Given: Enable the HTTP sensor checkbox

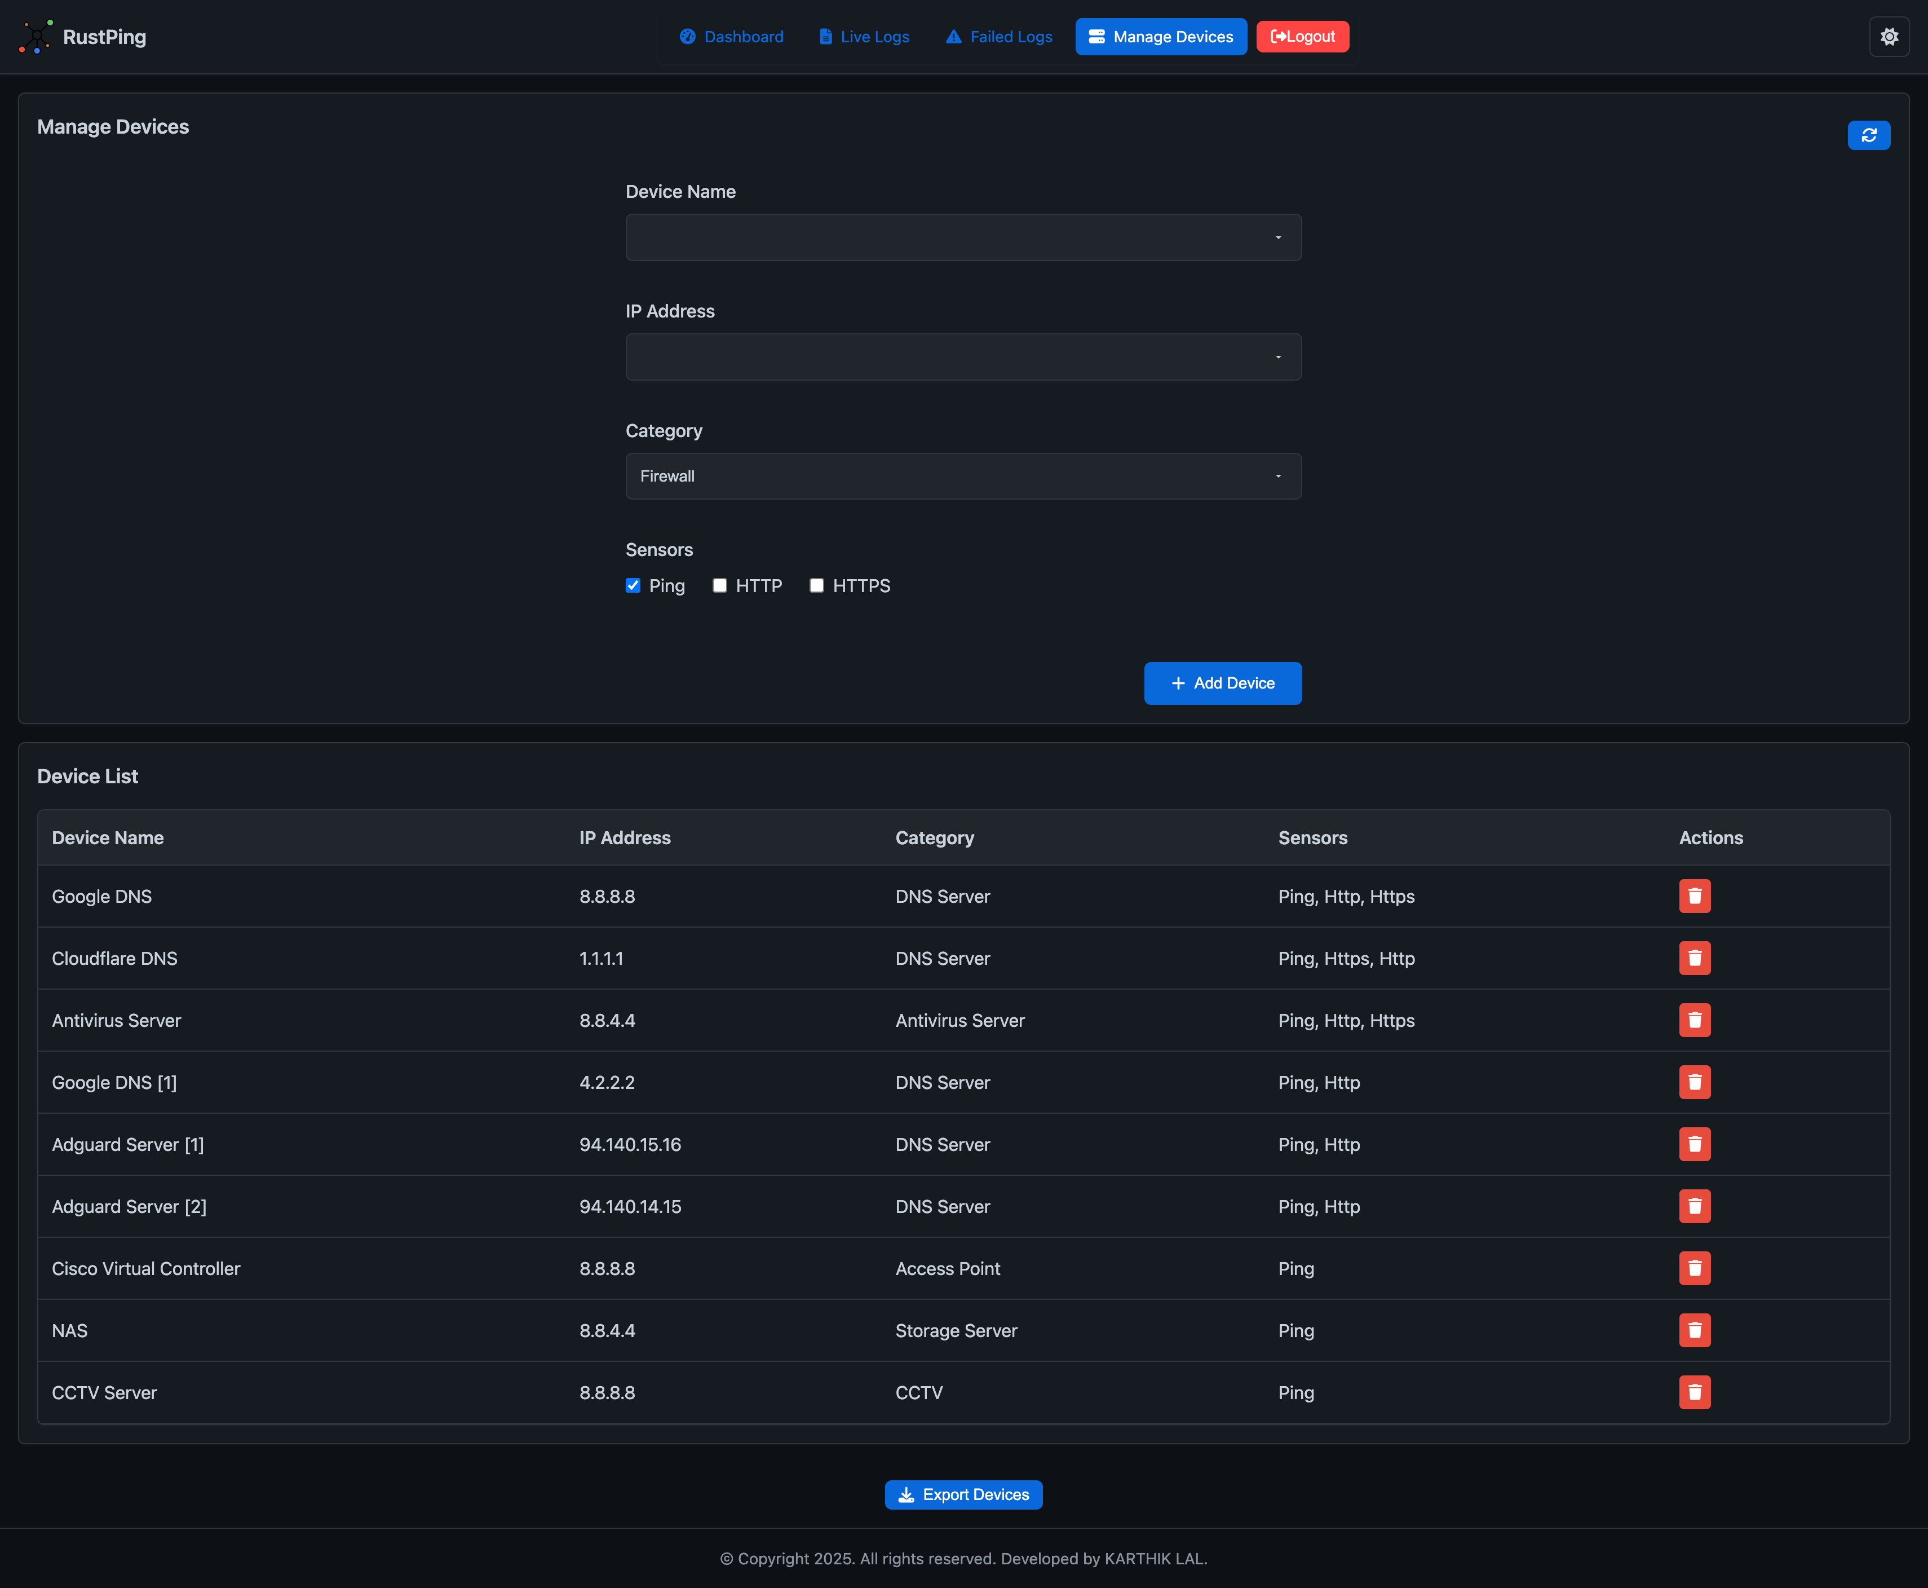Looking at the screenshot, I should point(720,585).
